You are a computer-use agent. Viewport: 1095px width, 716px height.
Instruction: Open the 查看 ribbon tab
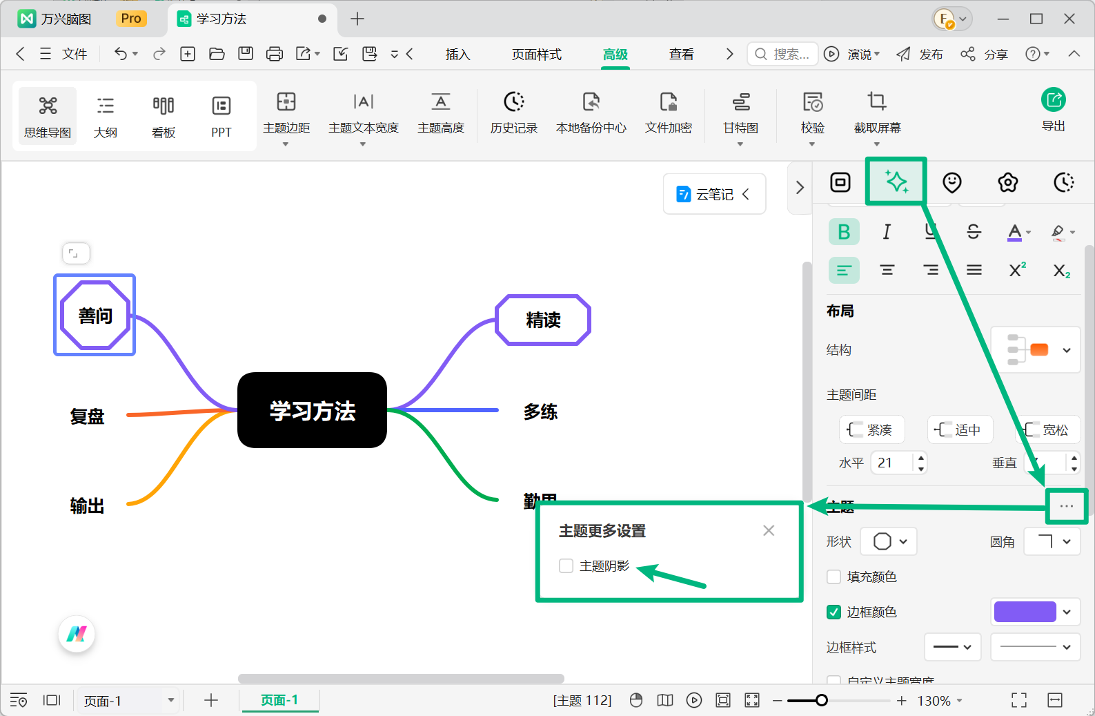pos(682,55)
